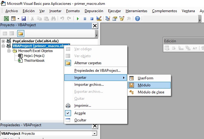This screenshot has height=139, width=204.
Task: Open the Edición menu
Action: pos(29,11)
